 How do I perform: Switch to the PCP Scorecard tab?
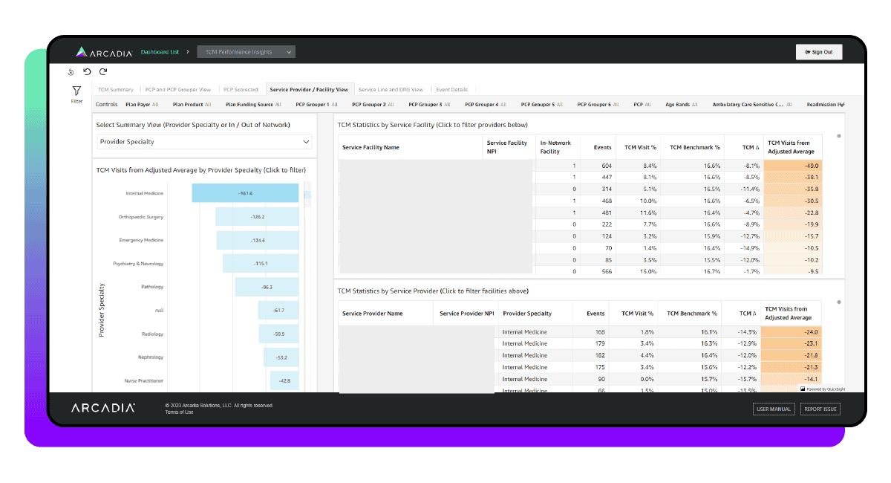241,89
